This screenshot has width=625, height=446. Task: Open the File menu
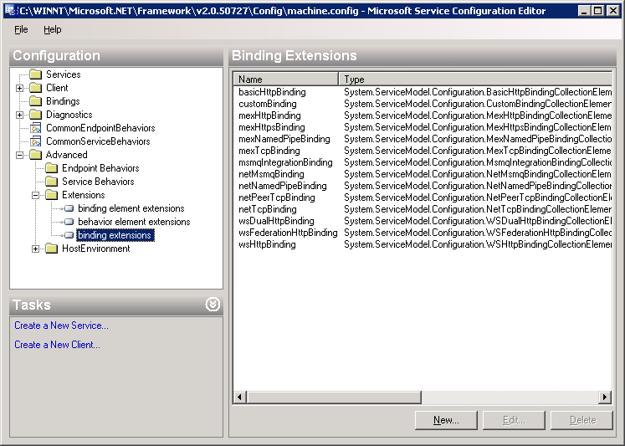tap(21, 29)
